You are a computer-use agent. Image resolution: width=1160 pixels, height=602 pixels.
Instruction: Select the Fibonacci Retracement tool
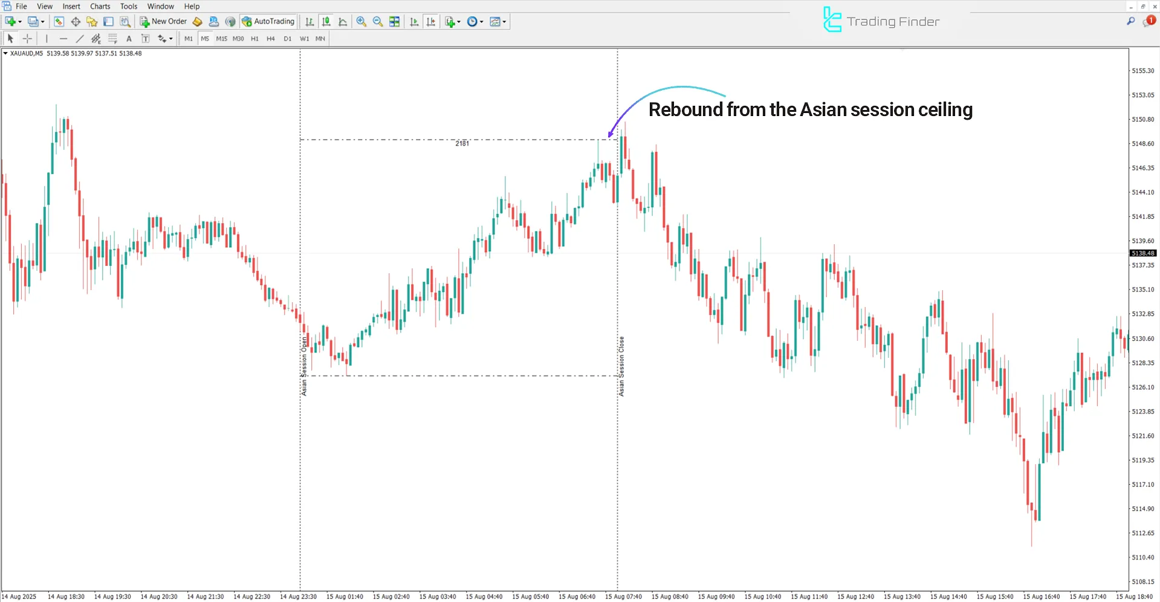[x=112, y=39]
